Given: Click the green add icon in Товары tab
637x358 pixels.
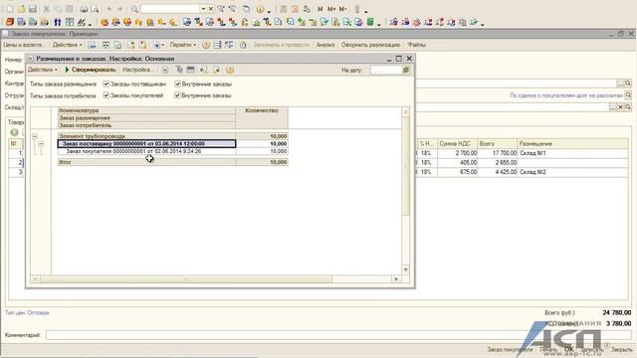Looking at the screenshot, I should click(14, 132).
